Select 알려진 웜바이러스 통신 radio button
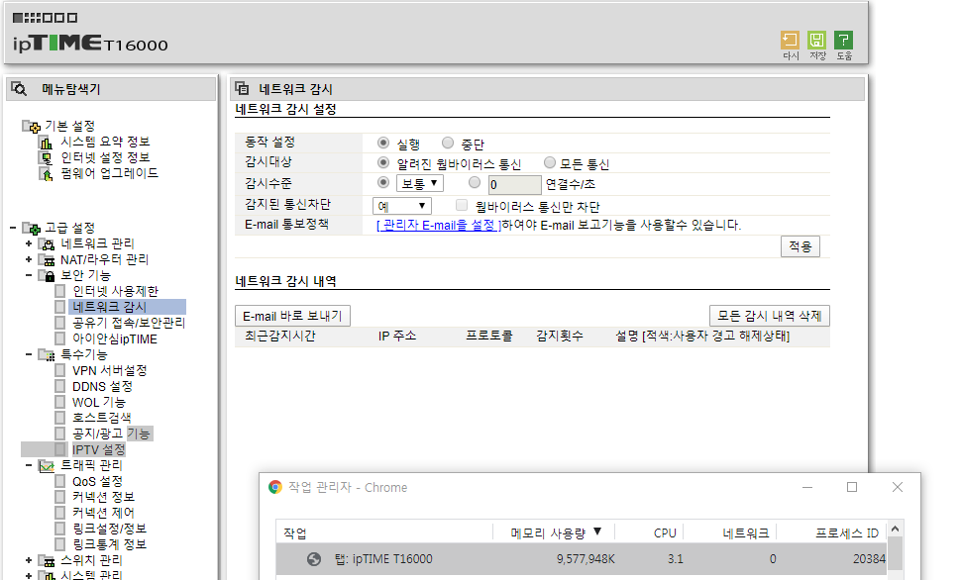Image resolution: width=960 pixels, height=580 pixels. pos(383,162)
